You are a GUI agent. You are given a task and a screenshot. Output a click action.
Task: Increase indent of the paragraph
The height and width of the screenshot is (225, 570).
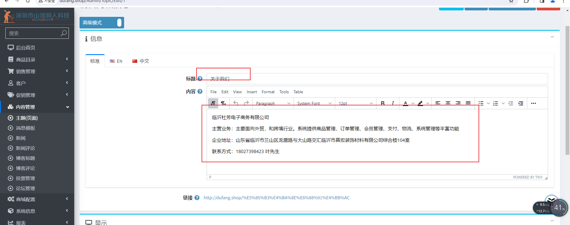[x=521, y=103]
